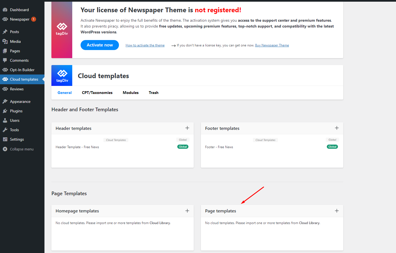Open the Users menu label
396x253 pixels.
pyautogui.click(x=15, y=120)
